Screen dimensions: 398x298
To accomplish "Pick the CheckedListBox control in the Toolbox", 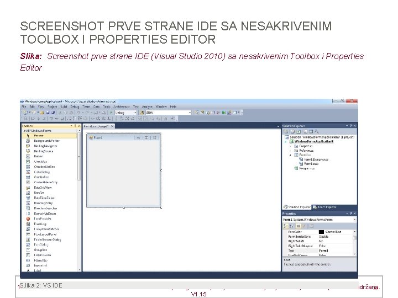I will 49,167.
